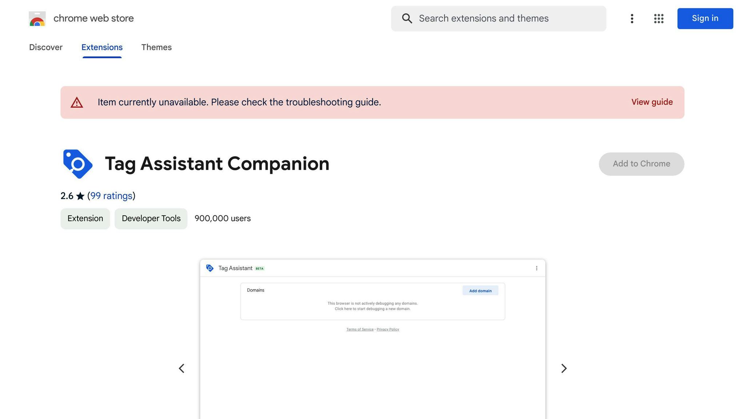Viewport: 745px width, 419px height.
Task: Show next screenshot with right chevron
Action: point(563,368)
